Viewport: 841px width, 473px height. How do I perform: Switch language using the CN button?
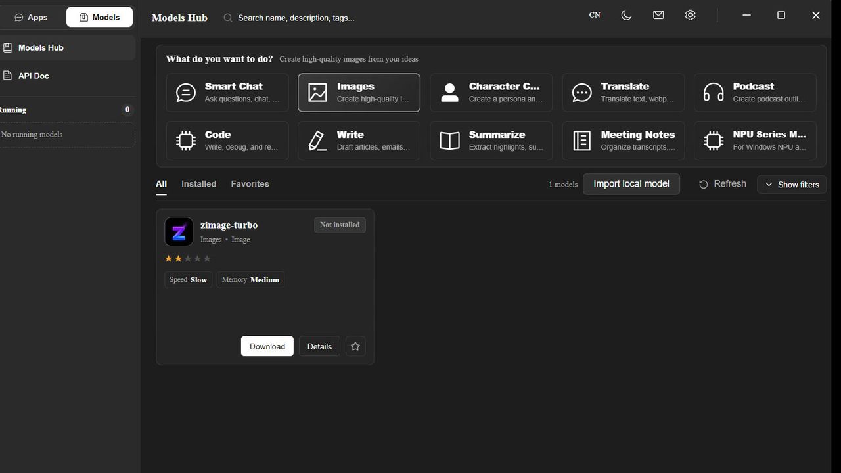click(x=595, y=15)
